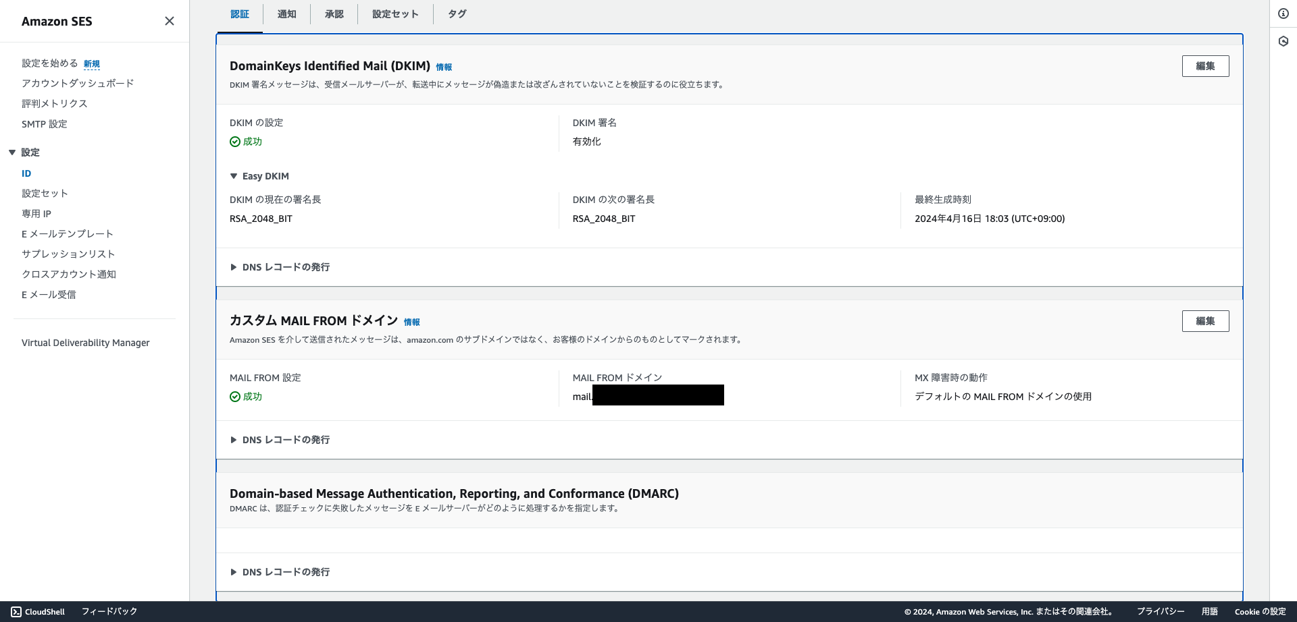The width and height of the screenshot is (1297, 622).
Task: Expand DNS レコードの発行 under DKIM
Action: [x=280, y=267]
